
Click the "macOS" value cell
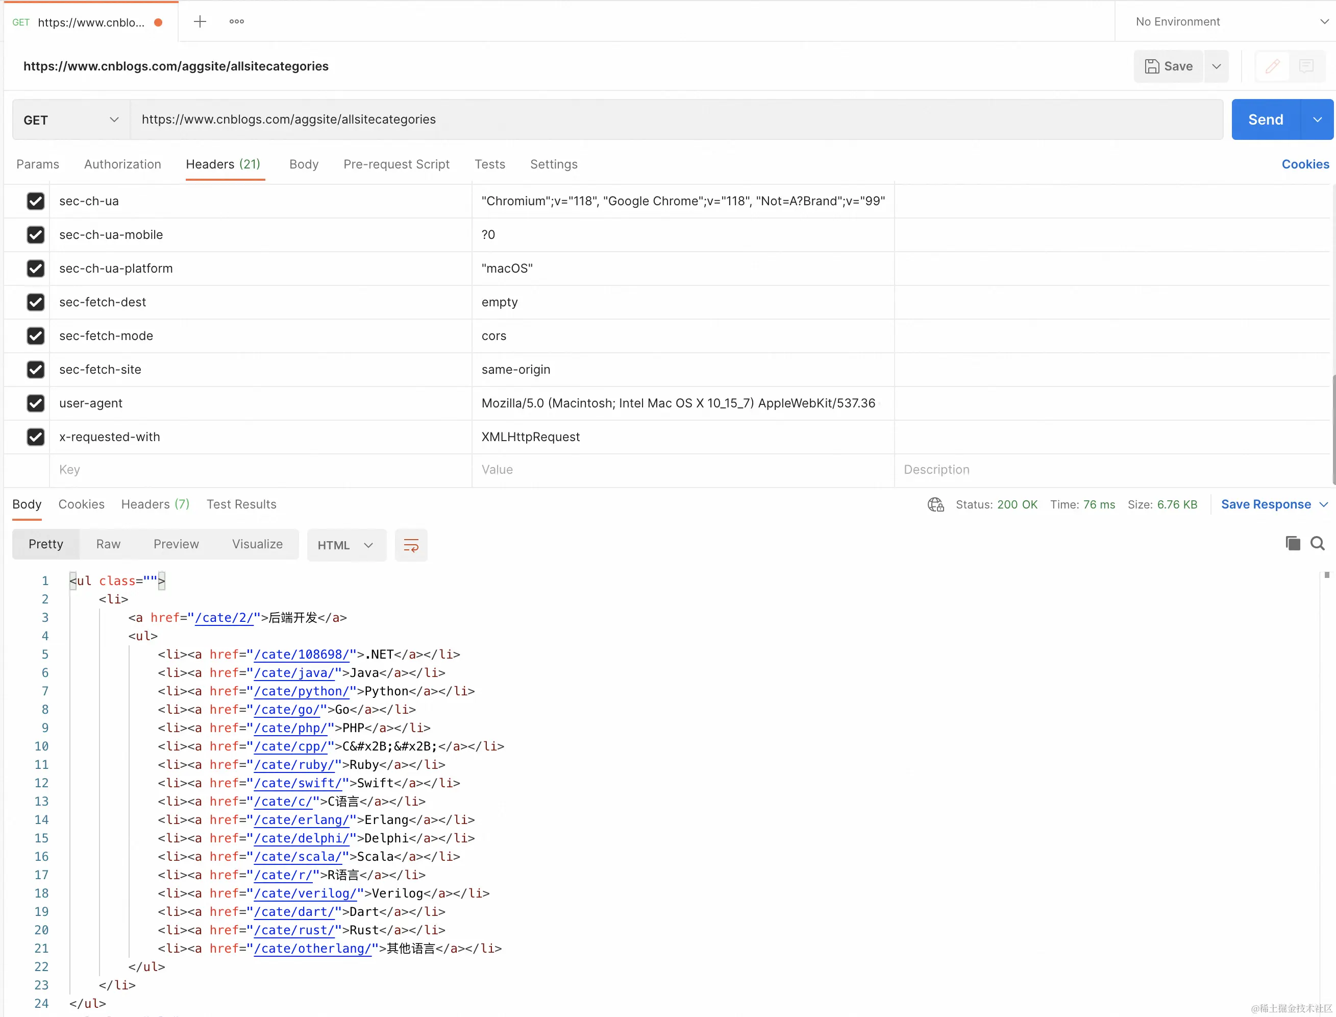tap(683, 268)
